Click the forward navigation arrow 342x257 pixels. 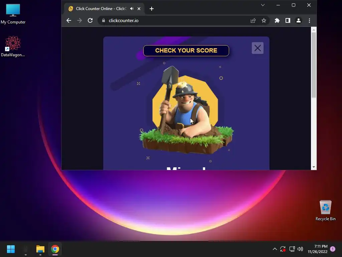(x=79, y=20)
